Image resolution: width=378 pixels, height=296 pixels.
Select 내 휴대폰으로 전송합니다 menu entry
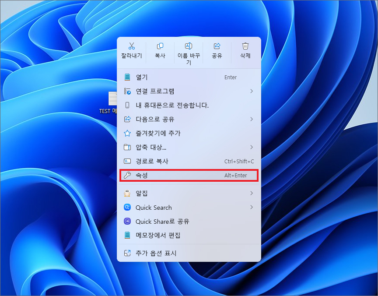point(189,105)
